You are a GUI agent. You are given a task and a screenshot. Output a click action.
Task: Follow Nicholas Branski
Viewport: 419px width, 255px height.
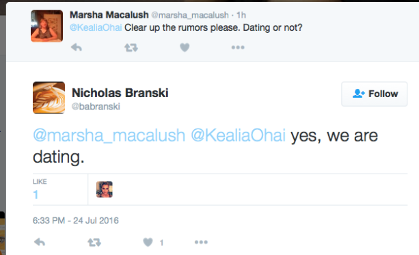[x=375, y=94]
